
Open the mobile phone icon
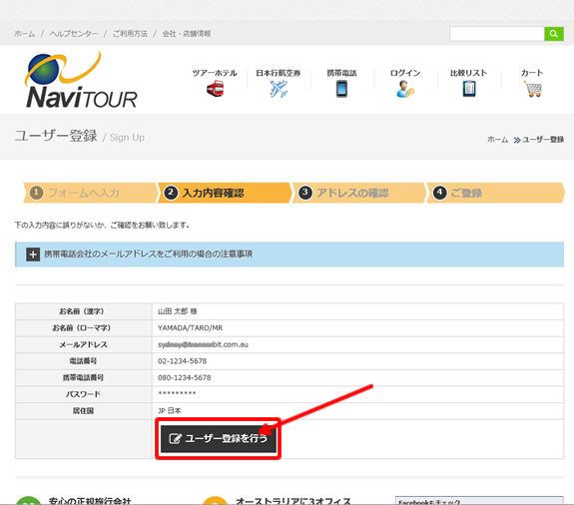pos(341,89)
